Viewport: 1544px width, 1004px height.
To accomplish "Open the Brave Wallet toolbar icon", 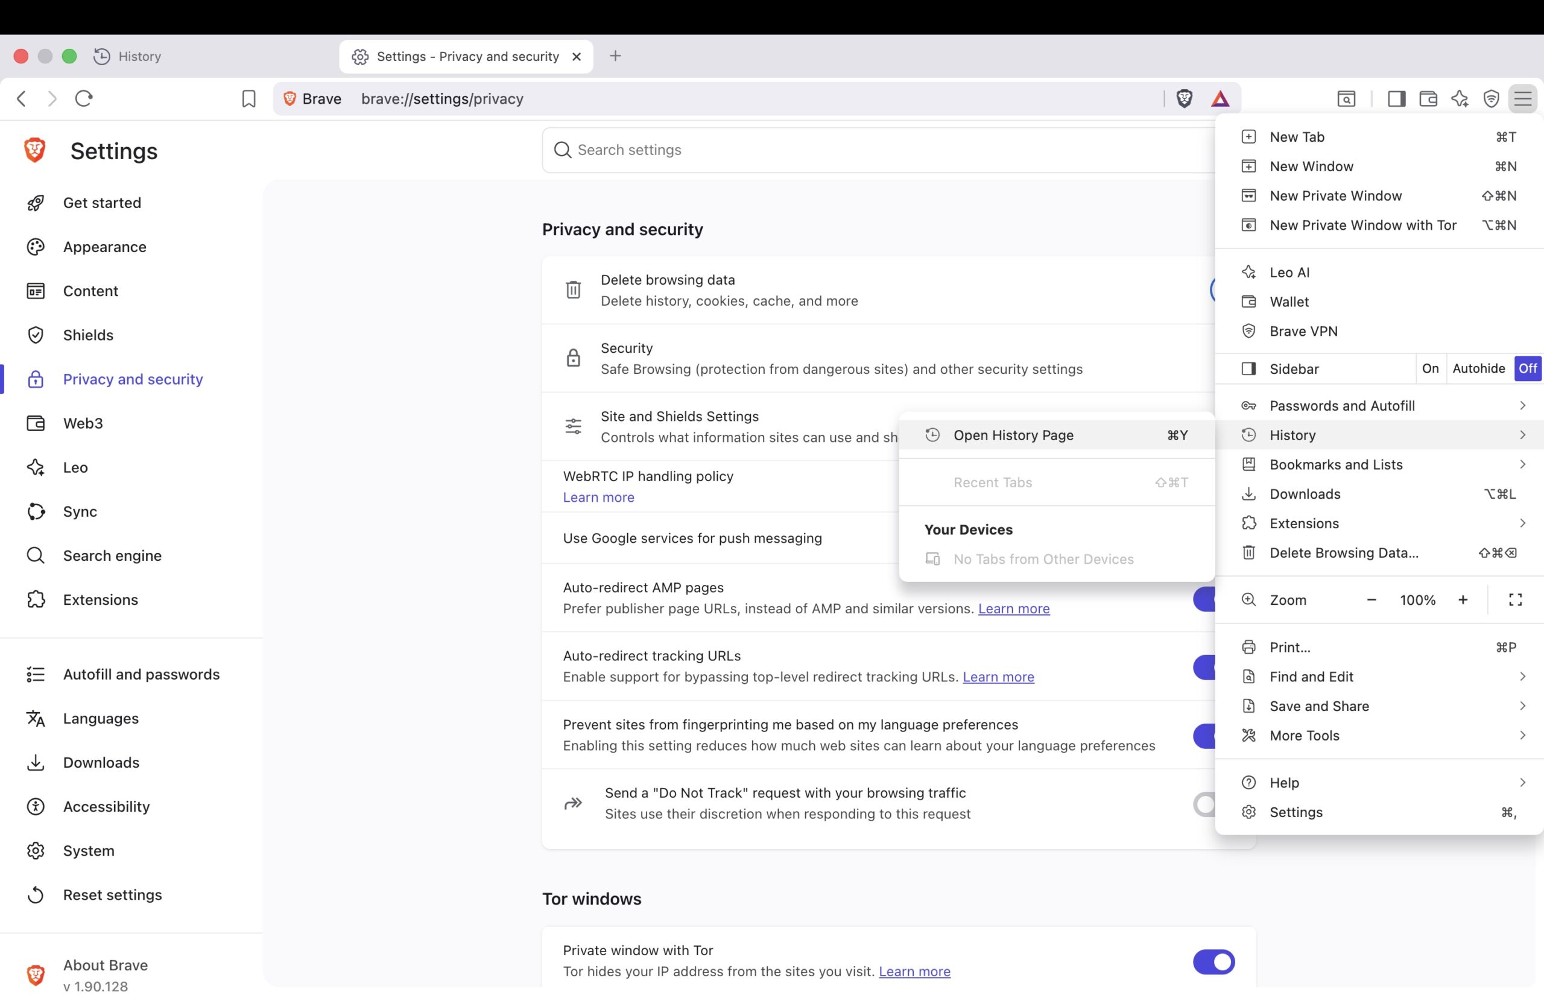I will pos(1428,98).
